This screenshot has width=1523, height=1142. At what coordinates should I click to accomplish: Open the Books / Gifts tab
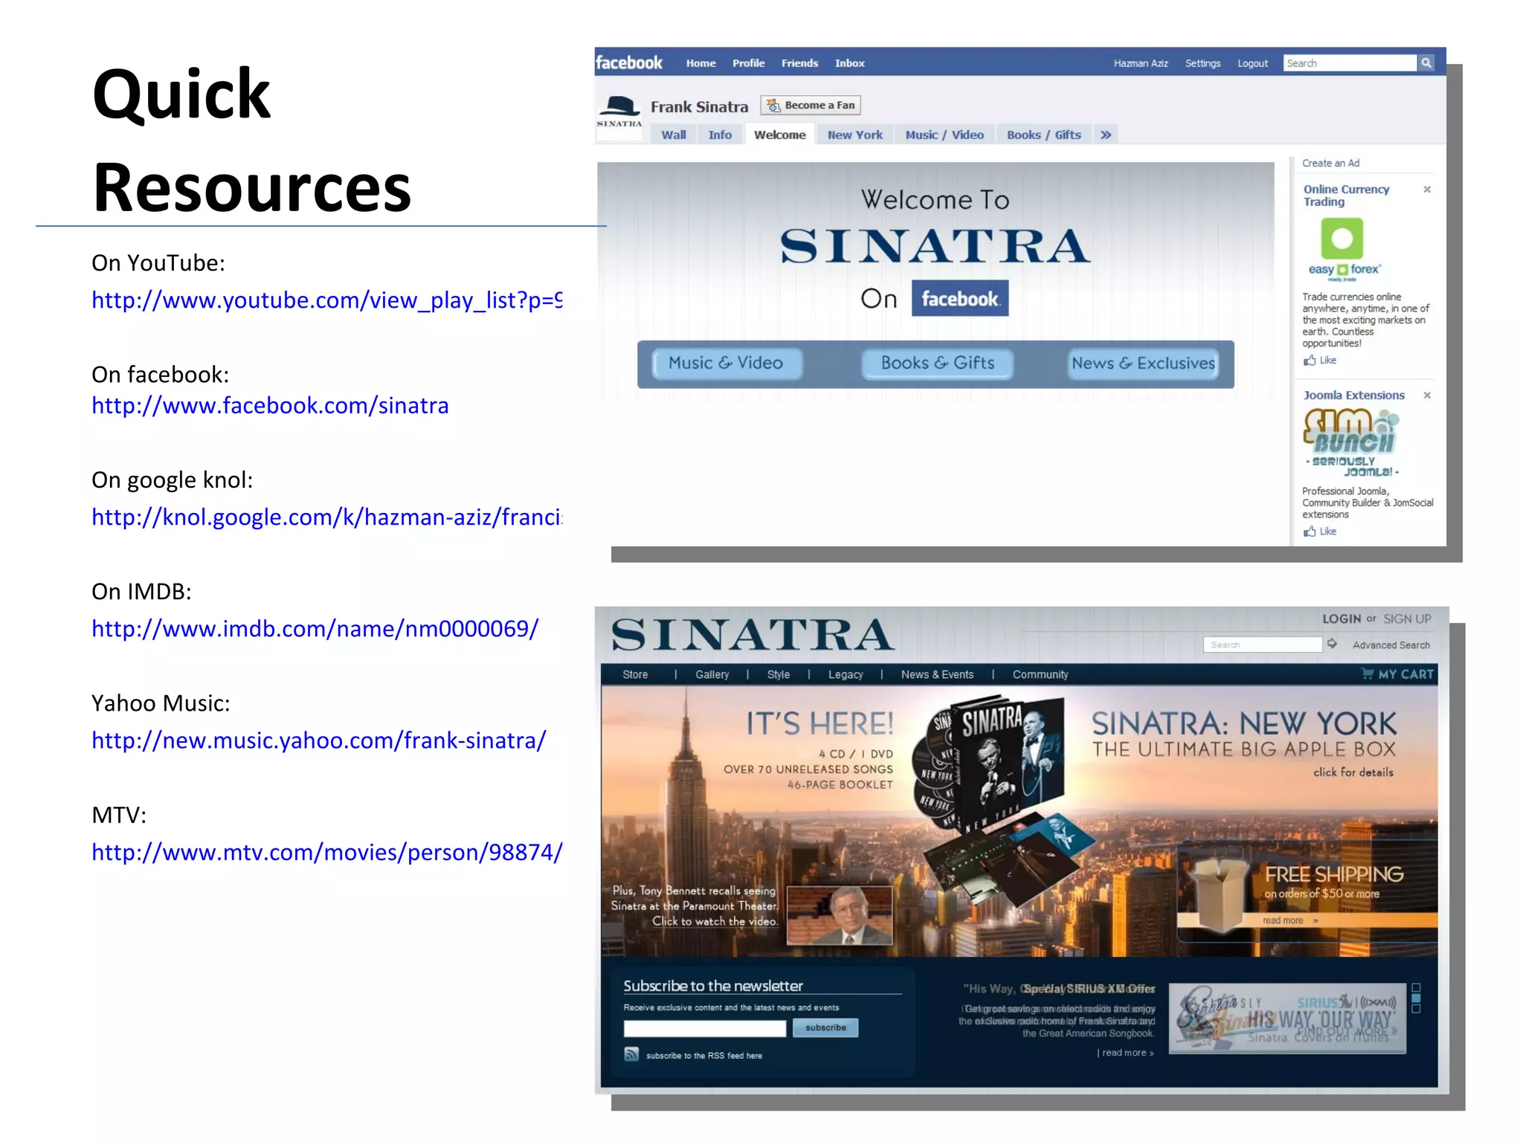[1044, 135]
